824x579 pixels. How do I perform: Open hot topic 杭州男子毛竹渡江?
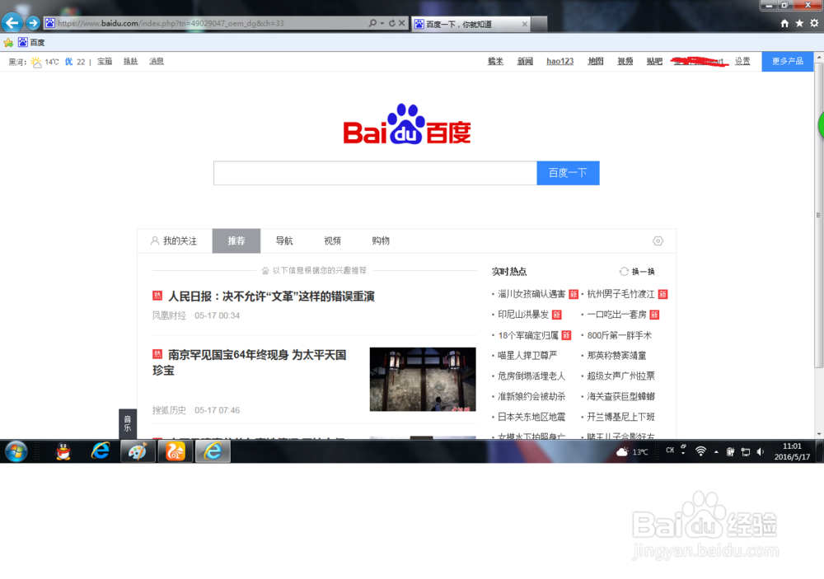tap(620, 294)
